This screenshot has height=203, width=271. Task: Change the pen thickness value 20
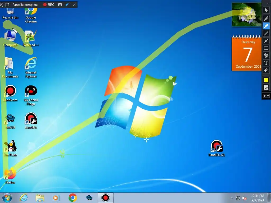tap(266, 87)
